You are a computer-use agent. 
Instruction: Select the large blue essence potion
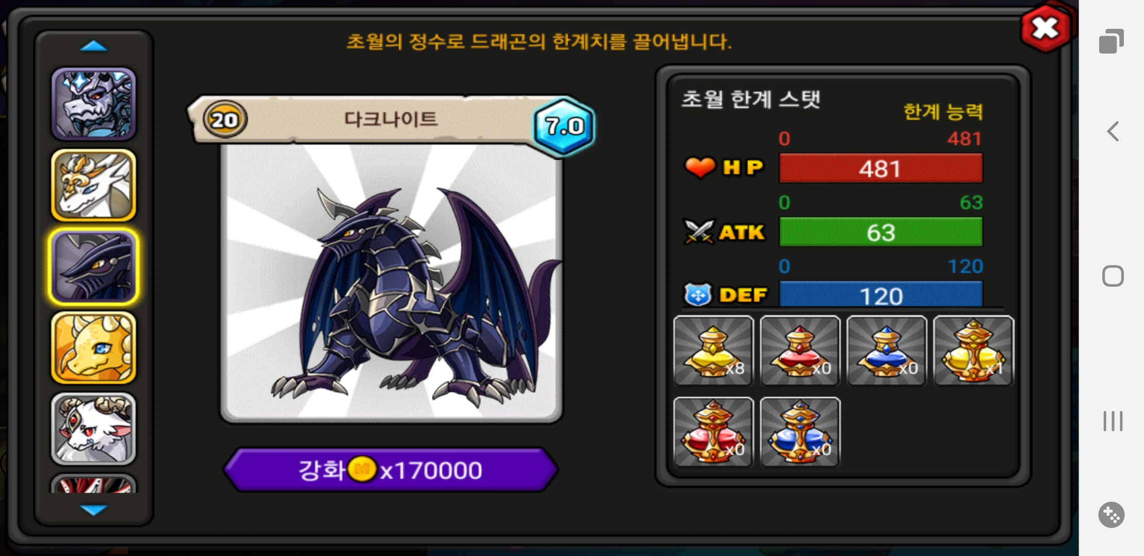800,432
